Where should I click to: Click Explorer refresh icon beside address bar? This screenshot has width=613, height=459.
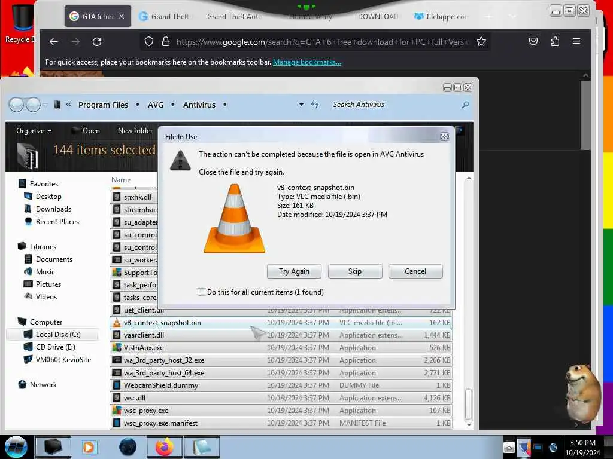click(315, 105)
